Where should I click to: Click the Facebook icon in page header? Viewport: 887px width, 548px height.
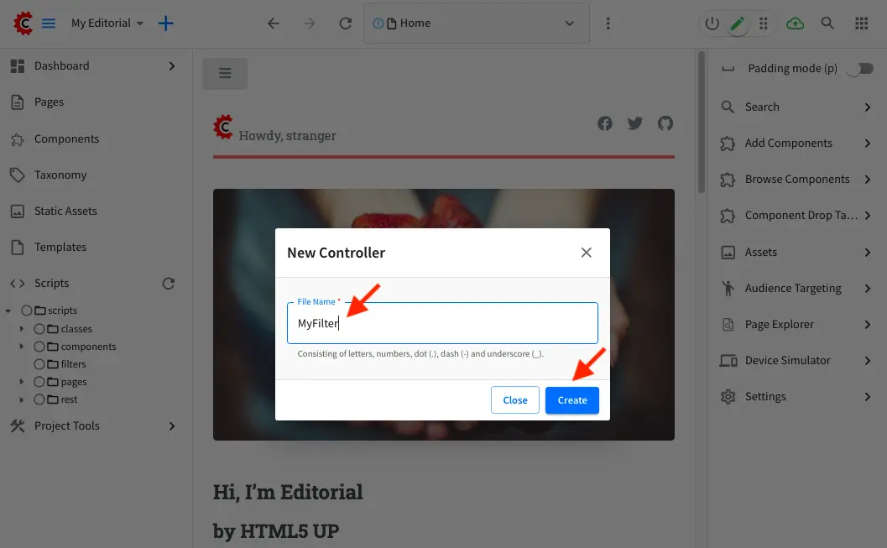605,123
